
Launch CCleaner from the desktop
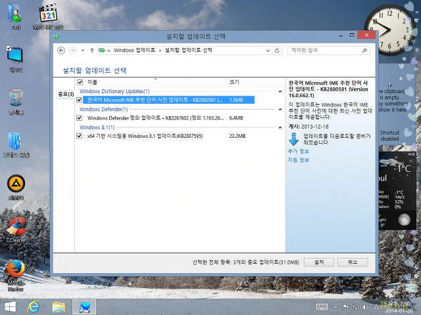click(x=16, y=230)
